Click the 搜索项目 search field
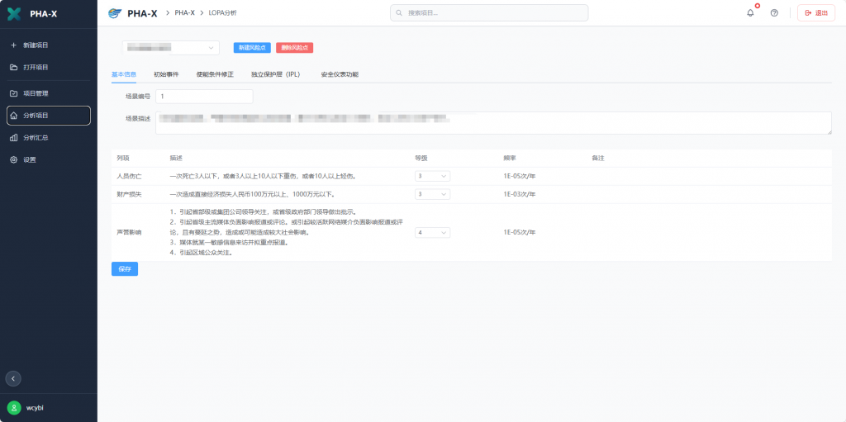Screen dimensions: 846x422 (x=489, y=13)
